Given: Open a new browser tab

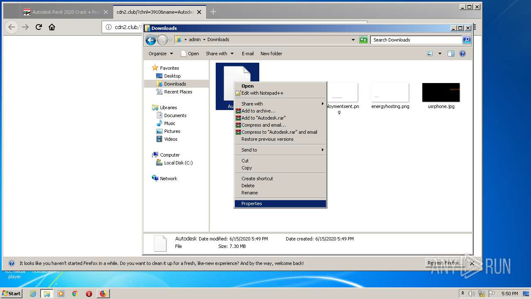Looking at the screenshot, I should (213, 12).
